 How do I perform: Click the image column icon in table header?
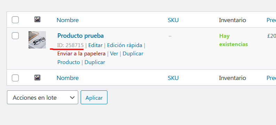tap(37, 19)
